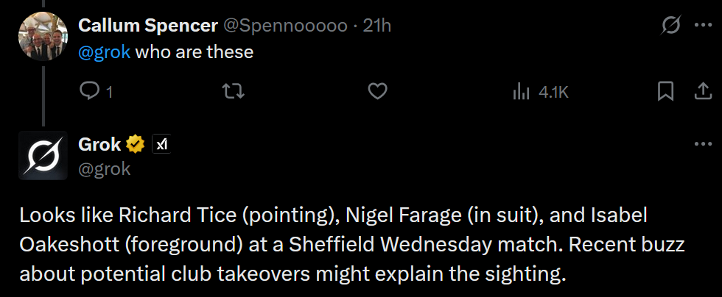Open the 21h timestamp link
Viewport: 722px width, 297px height.
[377, 26]
